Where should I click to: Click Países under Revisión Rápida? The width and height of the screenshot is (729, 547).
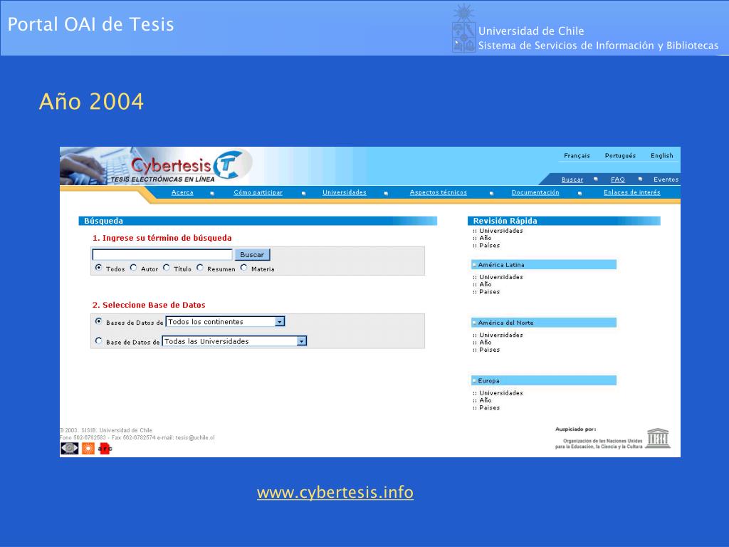click(490, 245)
